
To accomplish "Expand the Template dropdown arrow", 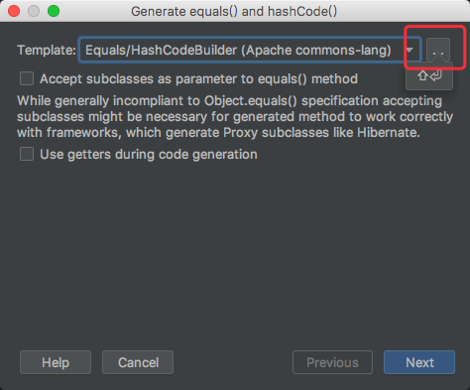I will (x=410, y=50).
